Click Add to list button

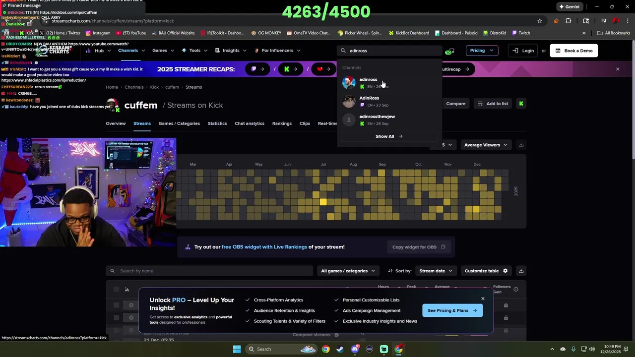(x=493, y=104)
